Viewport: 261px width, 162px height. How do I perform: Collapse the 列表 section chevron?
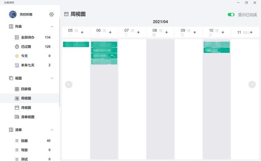click(52, 27)
